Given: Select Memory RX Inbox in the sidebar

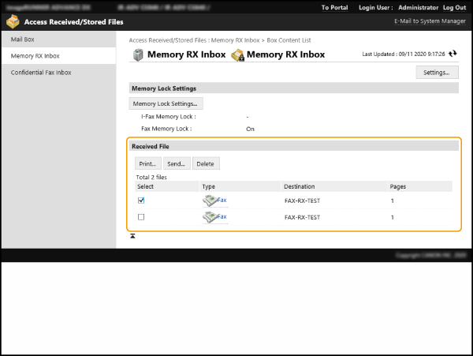Looking at the screenshot, I should [x=35, y=56].
